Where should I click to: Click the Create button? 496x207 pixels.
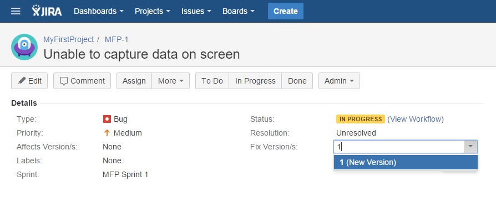pyautogui.click(x=286, y=11)
